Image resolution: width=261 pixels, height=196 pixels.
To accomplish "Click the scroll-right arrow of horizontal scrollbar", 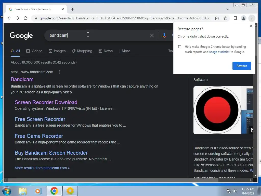I will 251,180.
